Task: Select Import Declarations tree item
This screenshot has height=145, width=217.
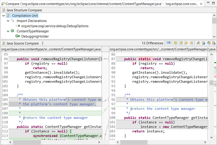Action: tap(32, 21)
